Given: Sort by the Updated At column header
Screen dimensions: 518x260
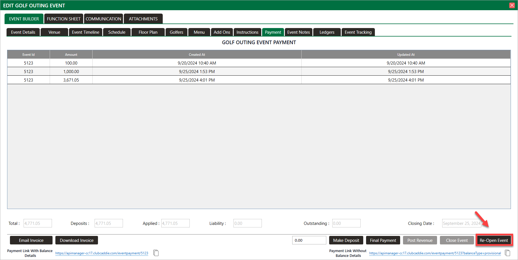Looking at the screenshot, I should click(x=406, y=54).
